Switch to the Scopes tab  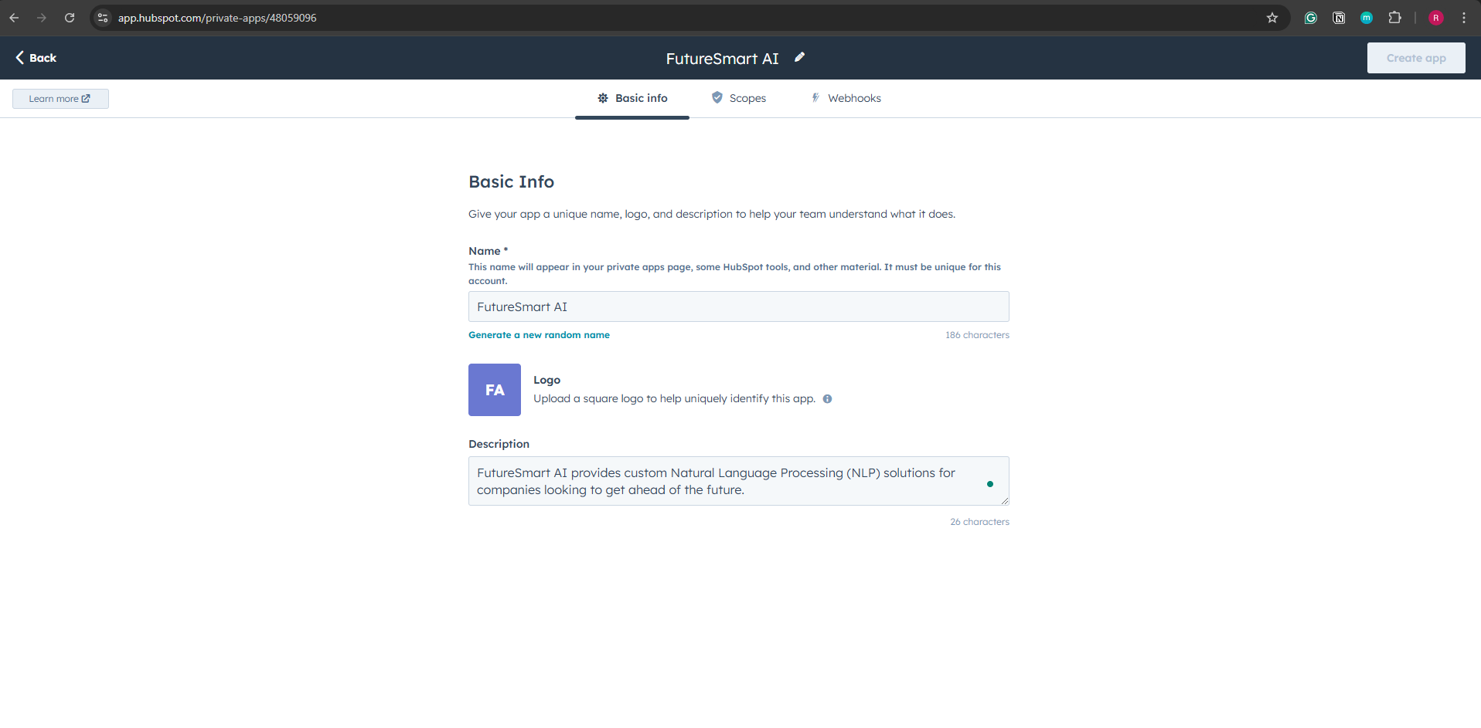click(739, 98)
